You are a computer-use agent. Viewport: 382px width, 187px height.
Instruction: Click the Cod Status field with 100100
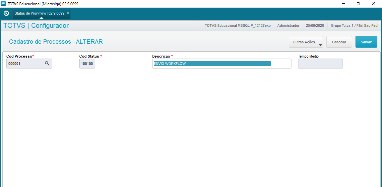(87, 64)
